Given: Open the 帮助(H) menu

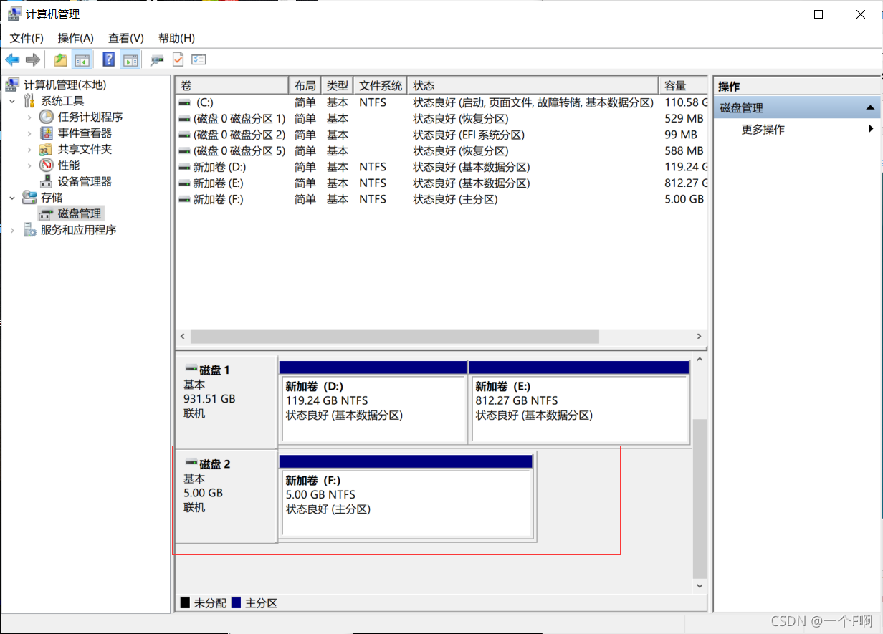Looking at the screenshot, I should coord(176,38).
